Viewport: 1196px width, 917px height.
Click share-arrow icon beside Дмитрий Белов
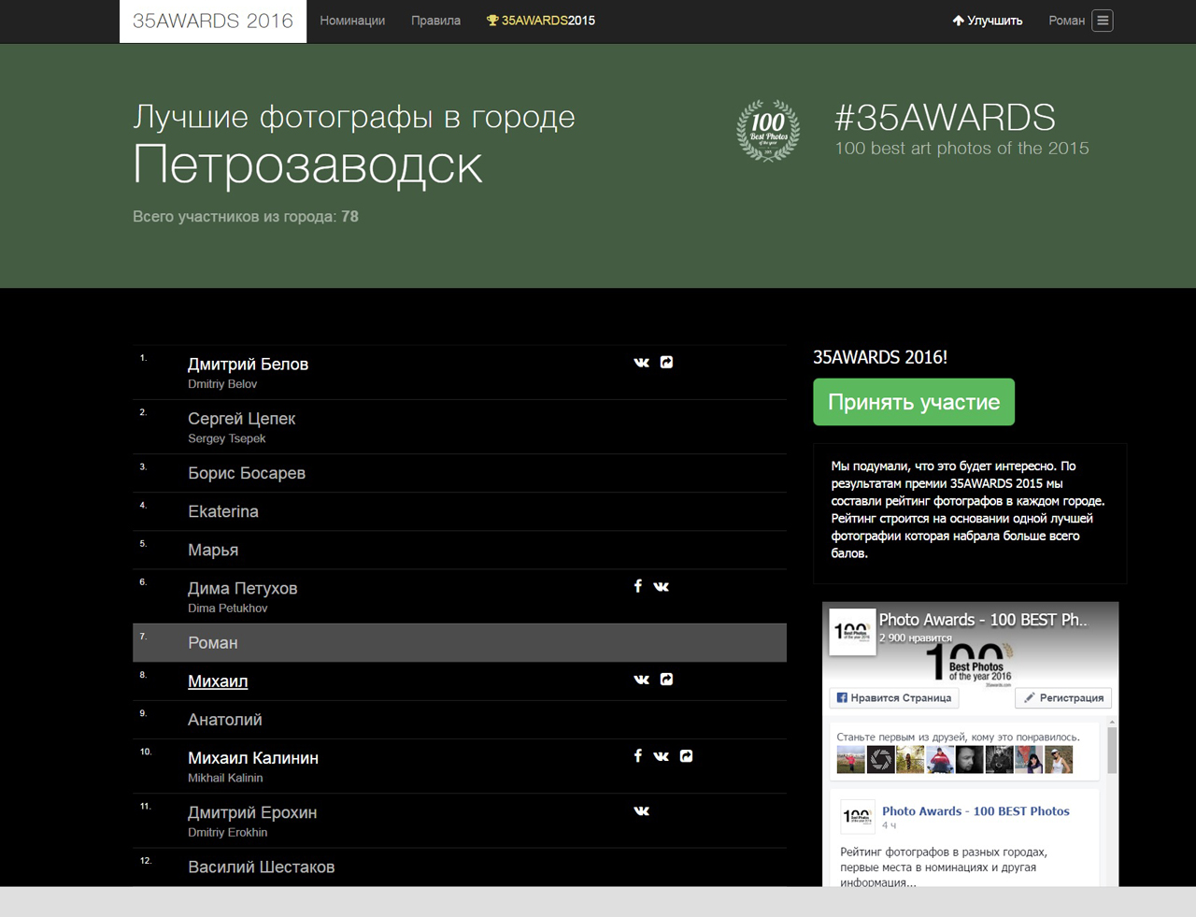(666, 363)
